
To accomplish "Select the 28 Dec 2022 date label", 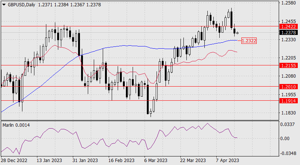I will [14, 161].
